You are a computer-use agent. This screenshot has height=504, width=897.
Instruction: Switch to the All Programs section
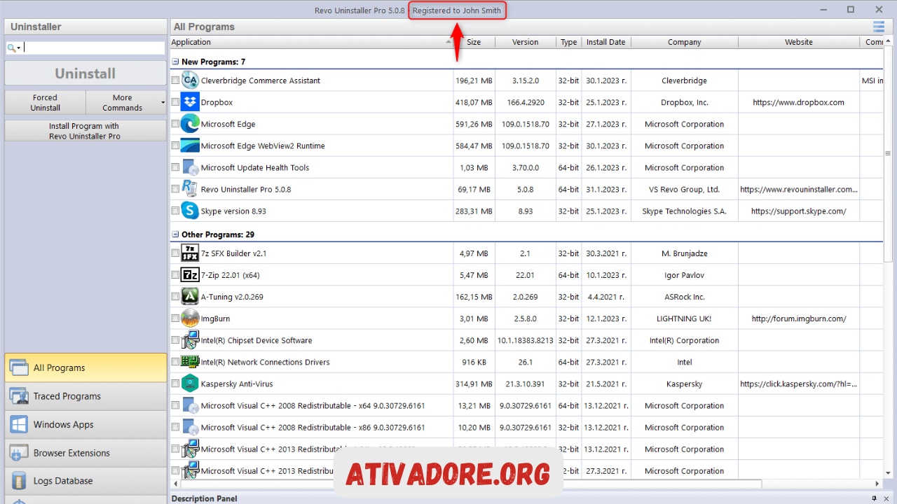coord(85,367)
